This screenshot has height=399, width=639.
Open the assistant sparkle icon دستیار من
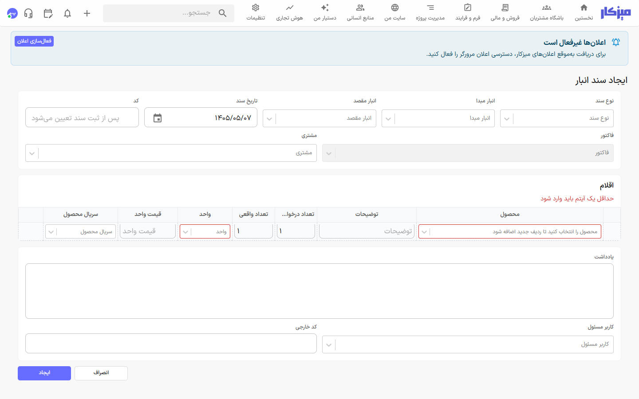point(325,8)
